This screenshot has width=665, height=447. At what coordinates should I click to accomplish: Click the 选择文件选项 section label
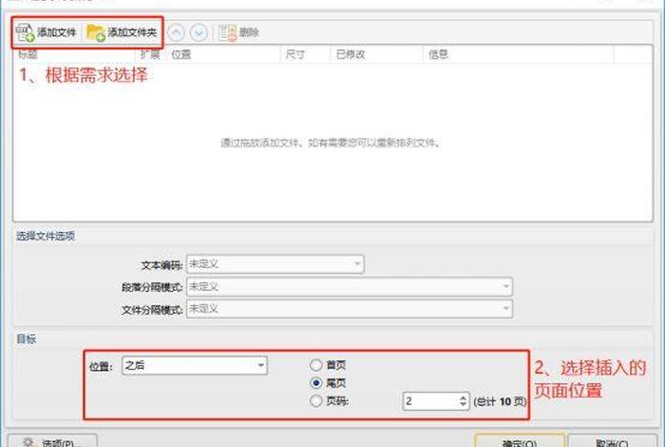click(46, 236)
